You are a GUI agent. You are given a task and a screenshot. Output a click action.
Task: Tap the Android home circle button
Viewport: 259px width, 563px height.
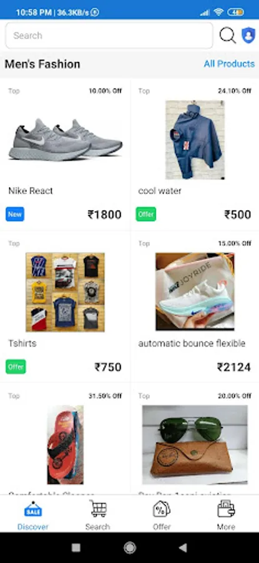(130, 547)
